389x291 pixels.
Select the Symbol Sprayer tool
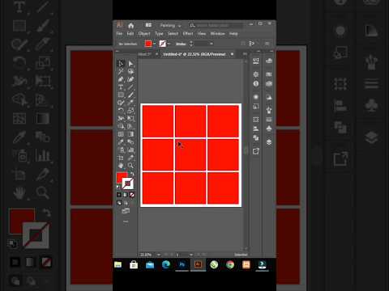[121, 150]
